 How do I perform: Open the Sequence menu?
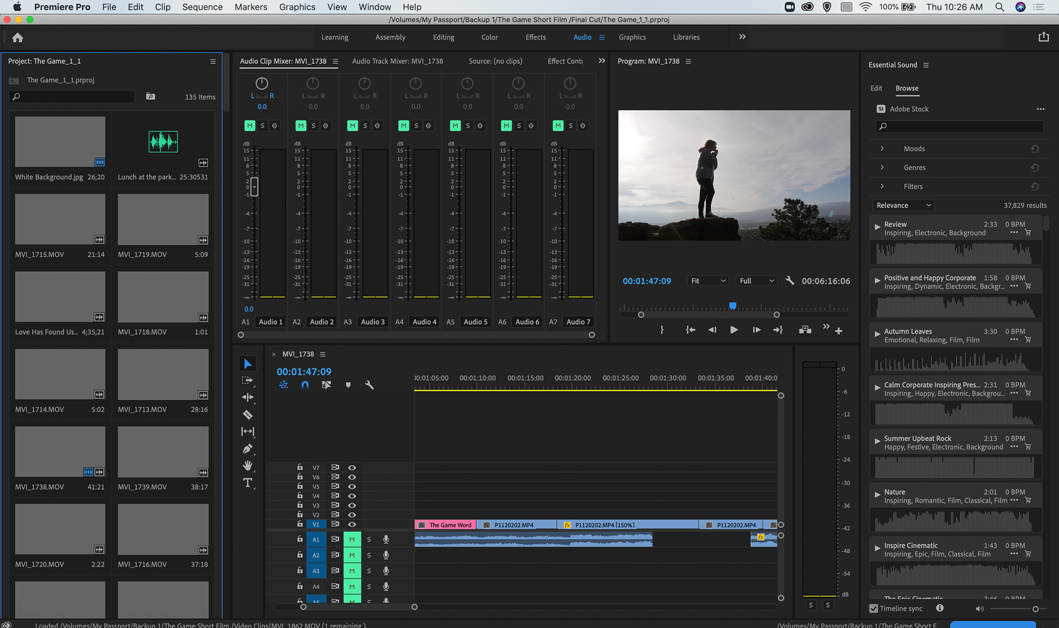(x=202, y=7)
